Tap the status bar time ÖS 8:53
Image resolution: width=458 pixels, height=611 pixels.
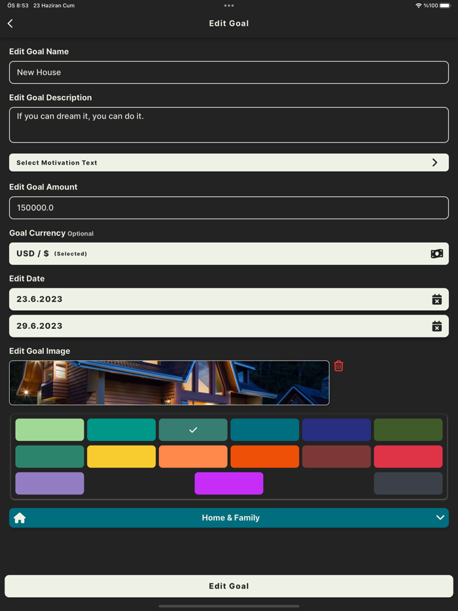(x=18, y=5)
